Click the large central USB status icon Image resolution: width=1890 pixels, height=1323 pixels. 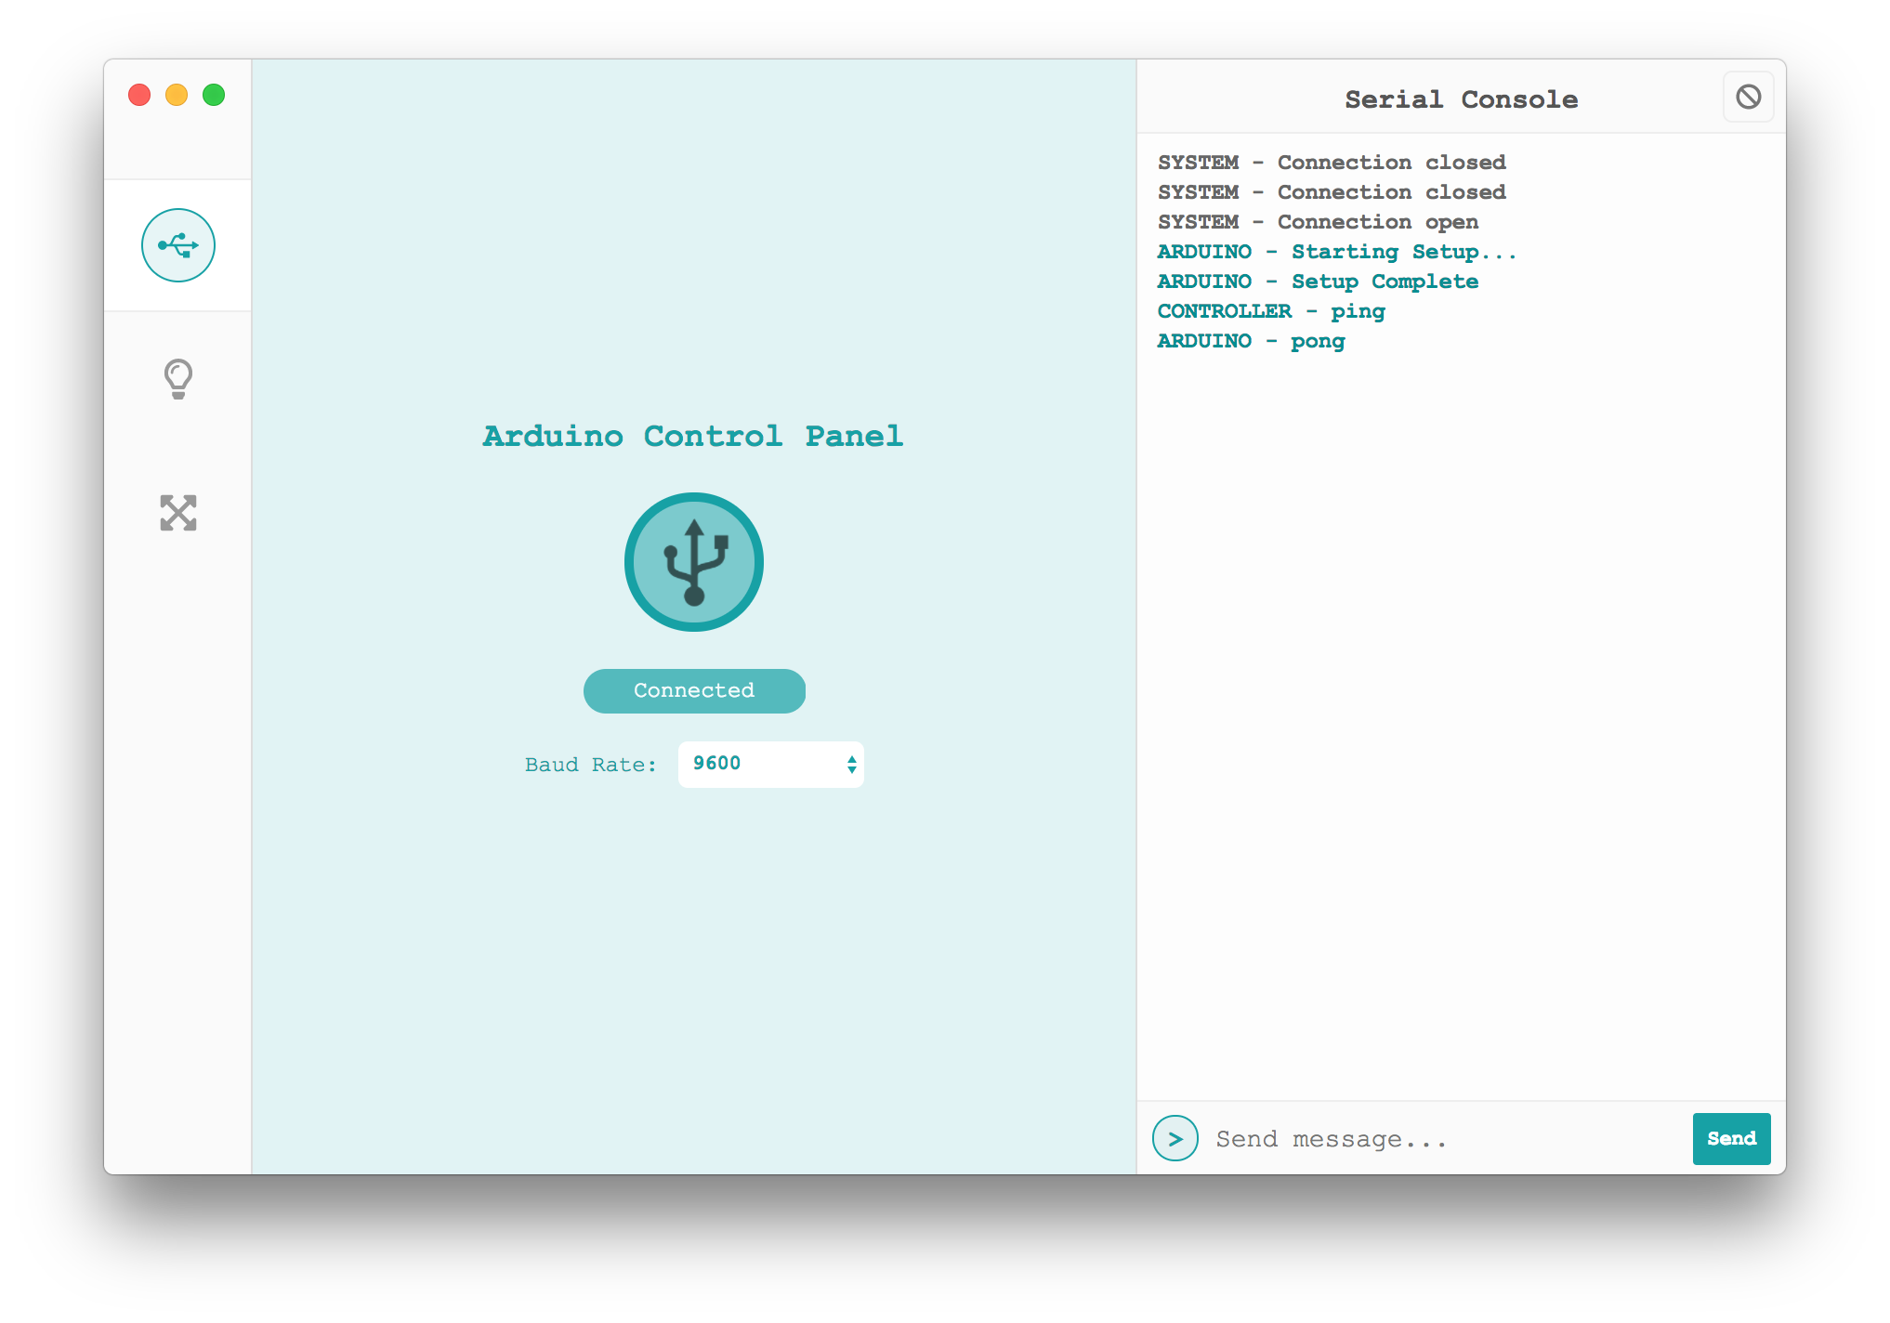pyautogui.click(x=694, y=562)
